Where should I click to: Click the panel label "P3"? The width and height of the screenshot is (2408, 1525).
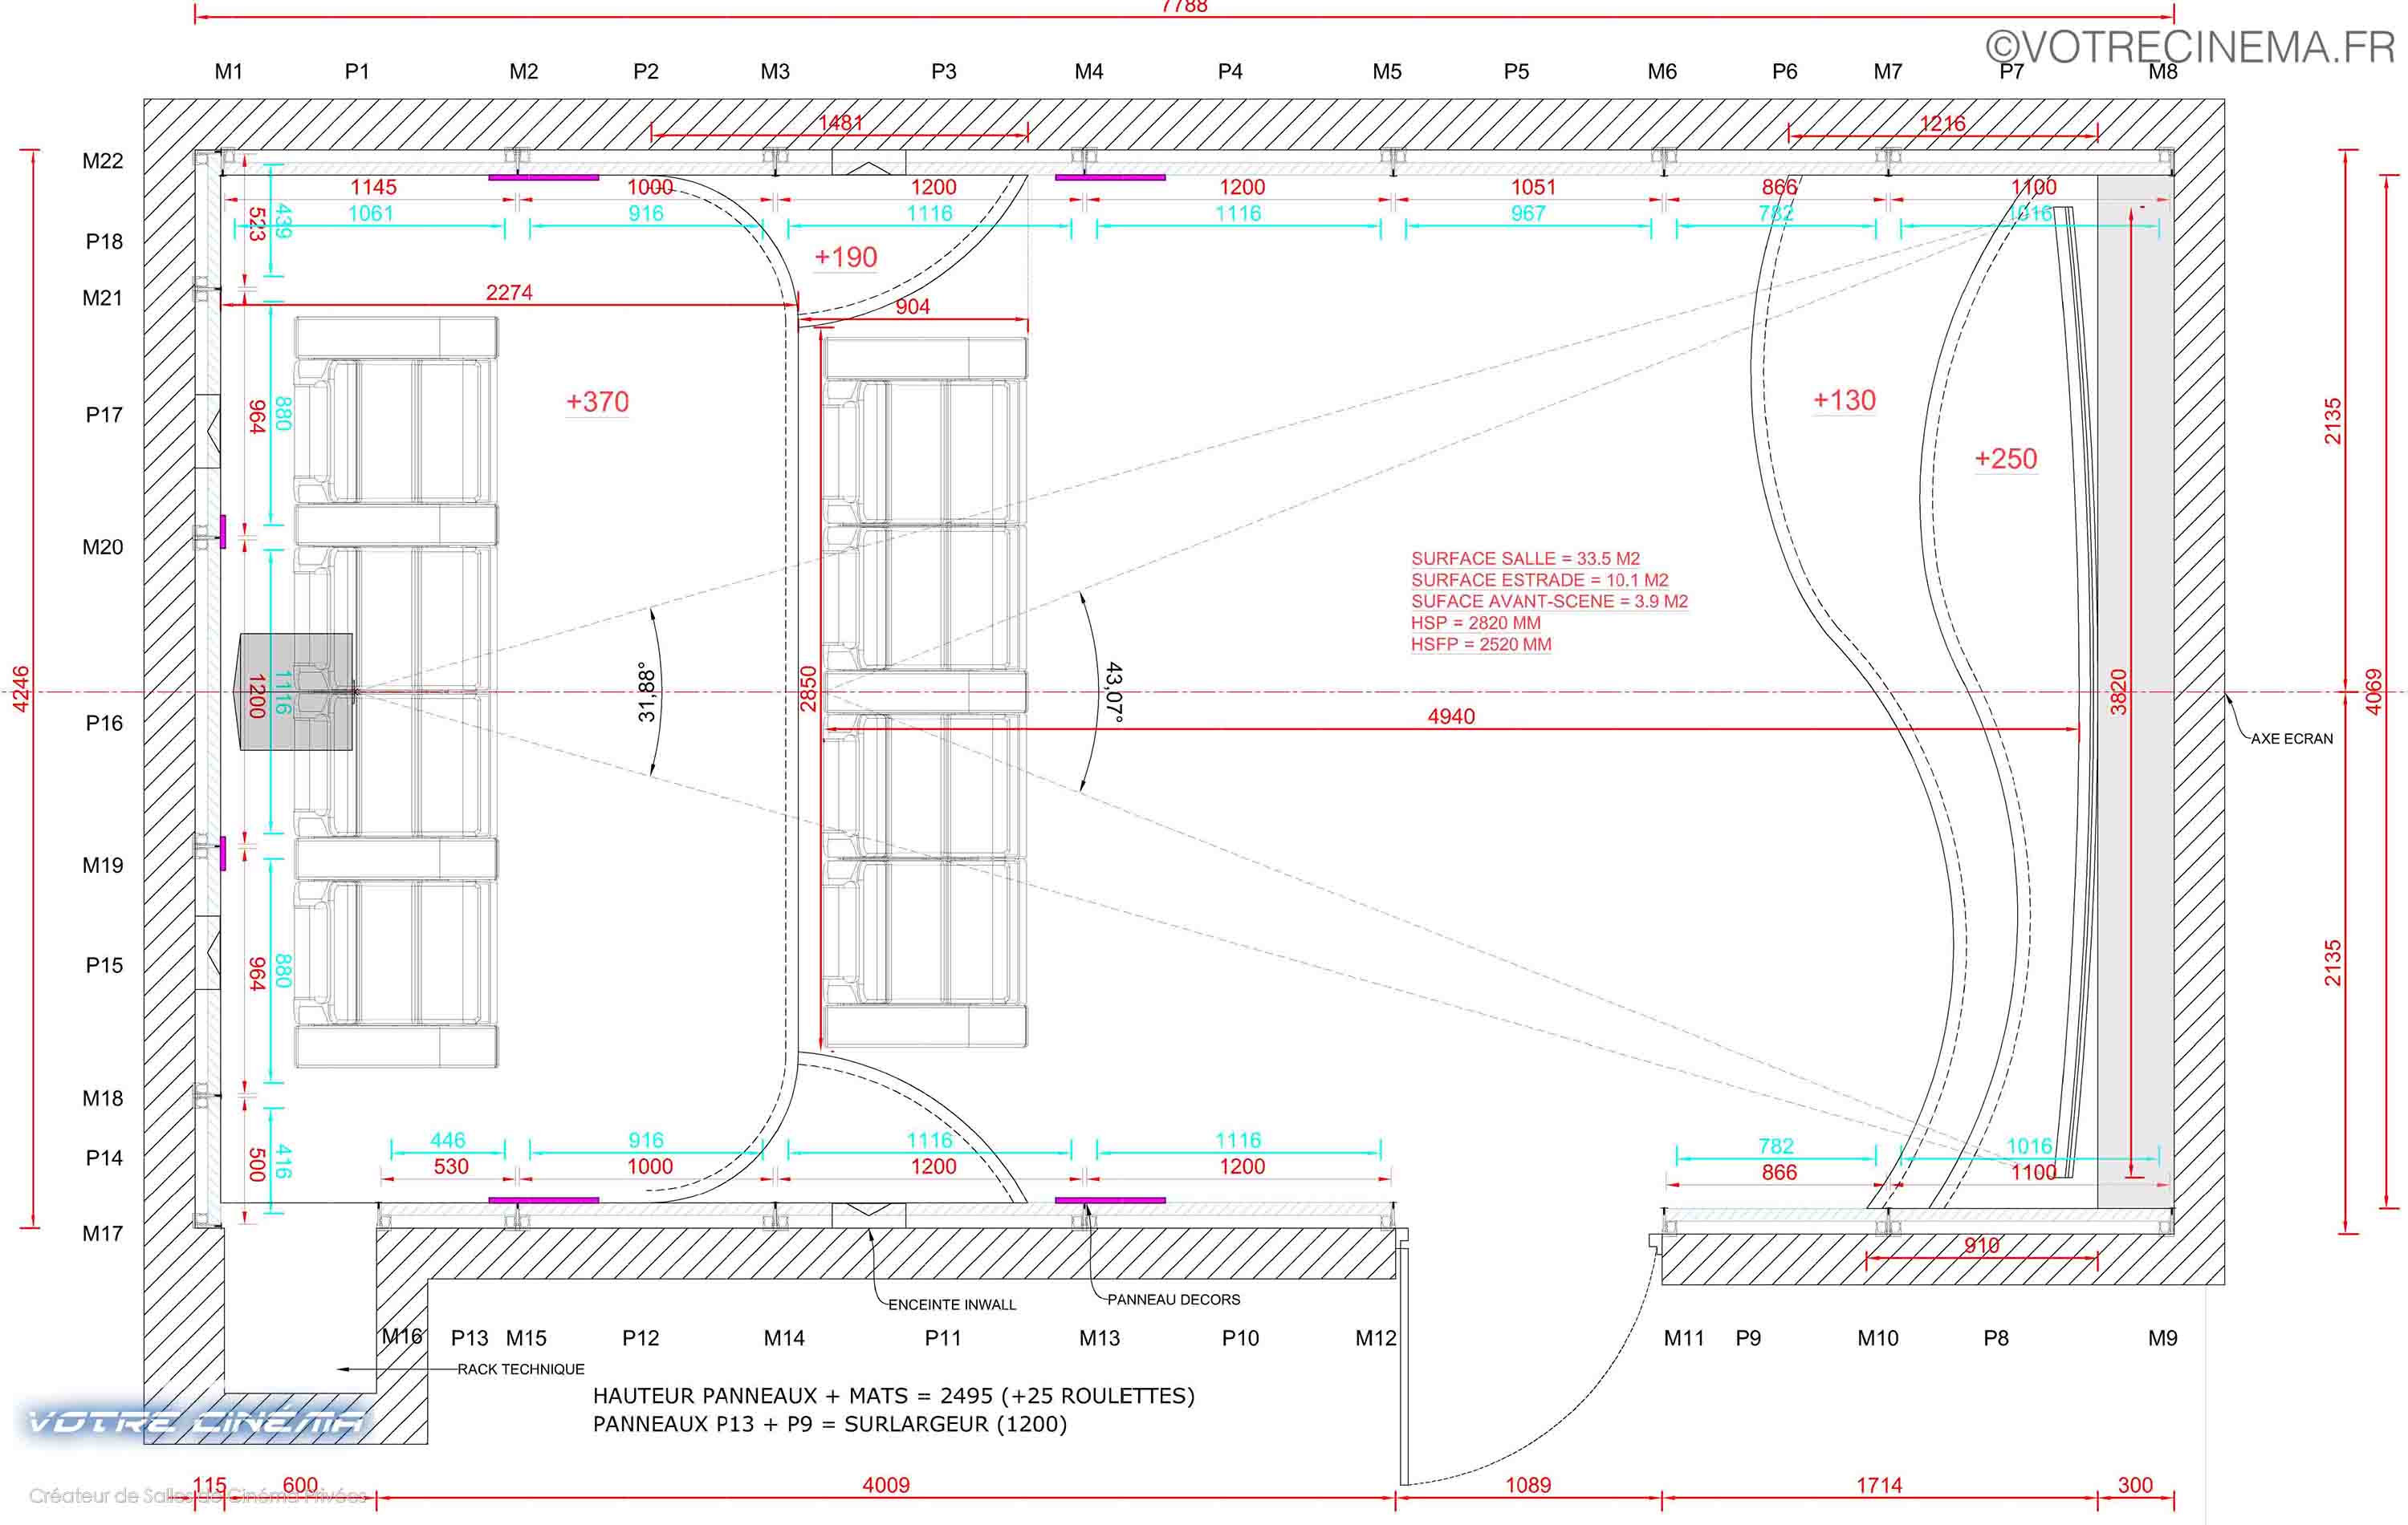click(x=944, y=71)
